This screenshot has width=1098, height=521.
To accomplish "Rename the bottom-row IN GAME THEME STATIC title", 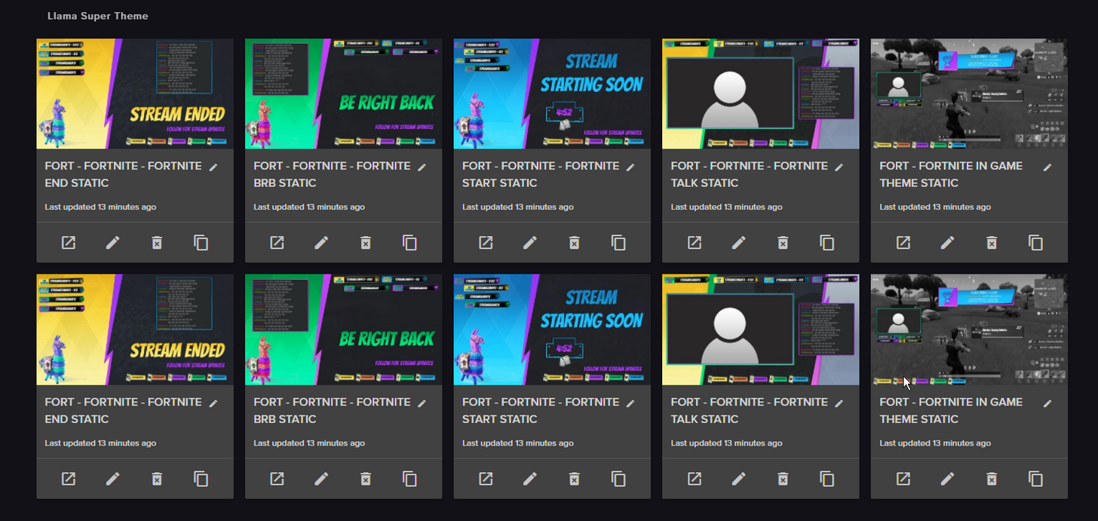I will click(1047, 403).
